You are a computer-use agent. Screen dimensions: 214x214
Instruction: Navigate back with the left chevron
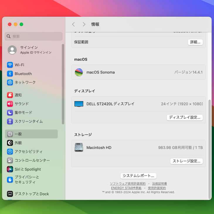click(74, 24)
